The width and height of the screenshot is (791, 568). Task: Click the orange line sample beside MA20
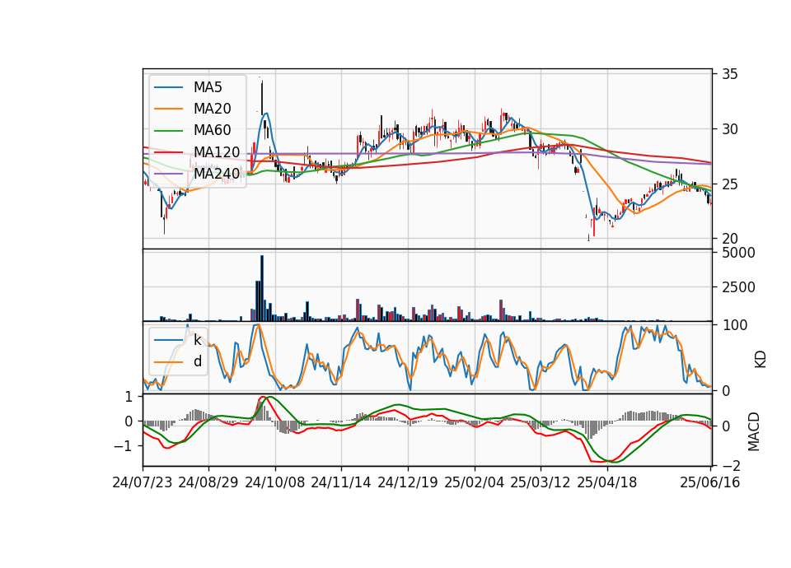tap(168, 109)
